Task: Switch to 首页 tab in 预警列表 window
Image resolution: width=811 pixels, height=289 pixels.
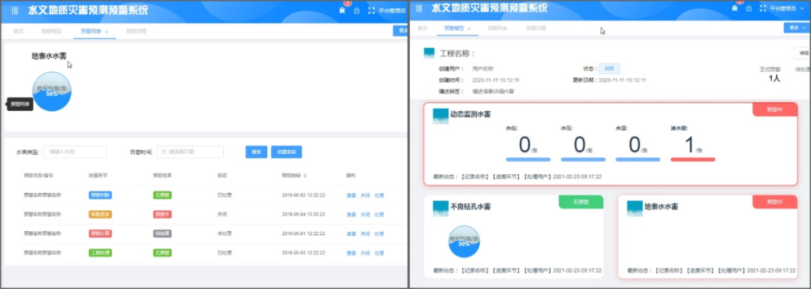Action: pos(19,32)
